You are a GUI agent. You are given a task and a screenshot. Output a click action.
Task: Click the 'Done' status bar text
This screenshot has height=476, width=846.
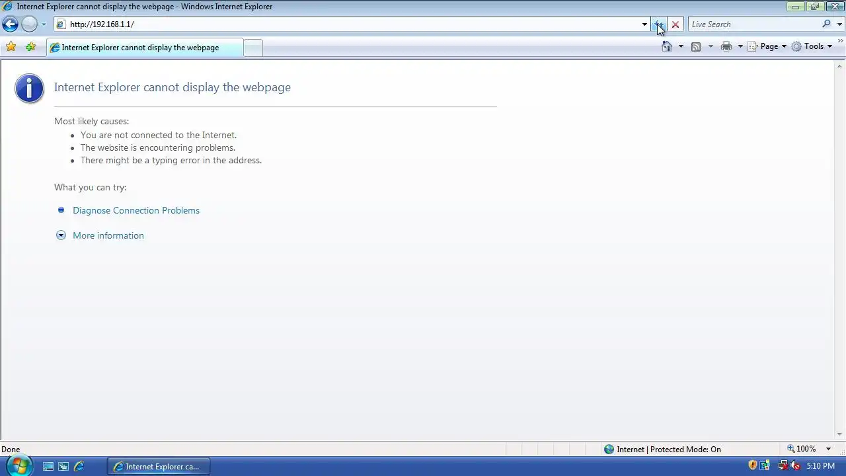pyautogui.click(x=11, y=450)
